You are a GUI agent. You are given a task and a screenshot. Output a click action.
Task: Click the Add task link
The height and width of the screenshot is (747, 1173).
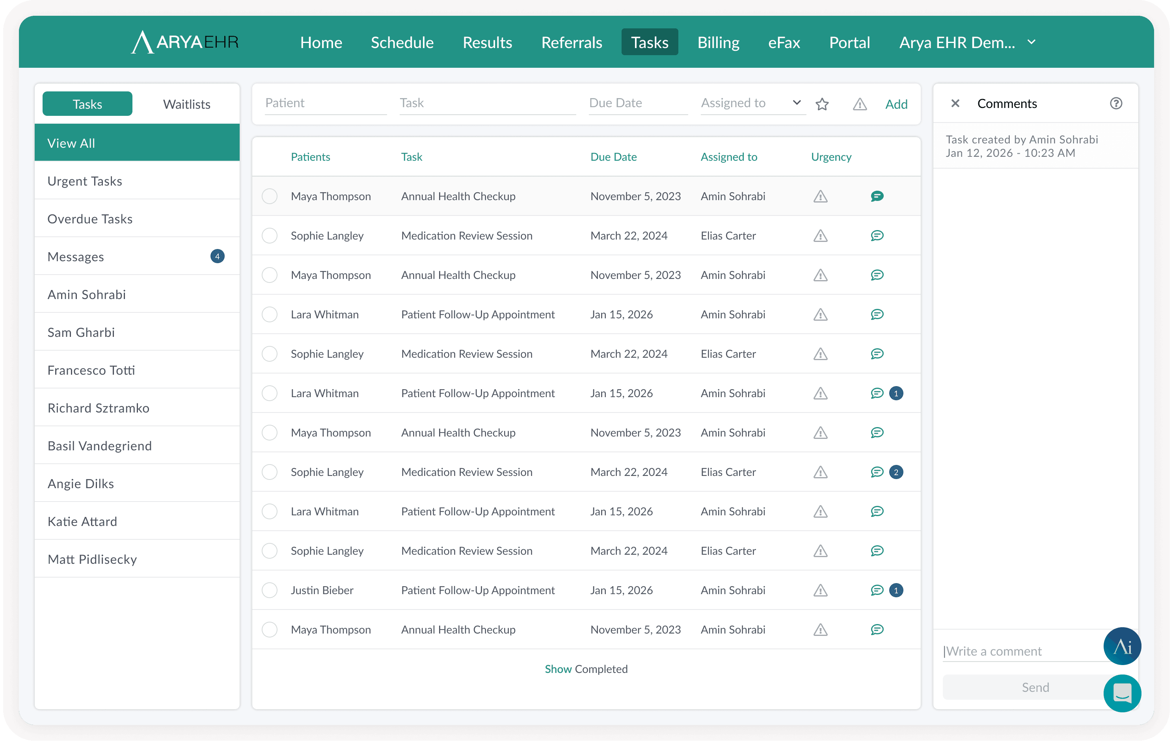(896, 104)
